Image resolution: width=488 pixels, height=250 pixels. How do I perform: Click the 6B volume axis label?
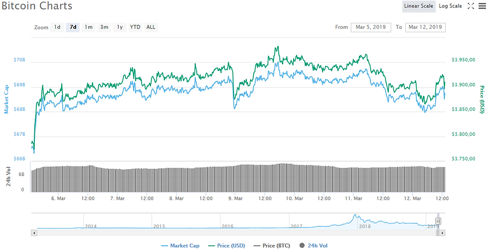tap(21, 175)
